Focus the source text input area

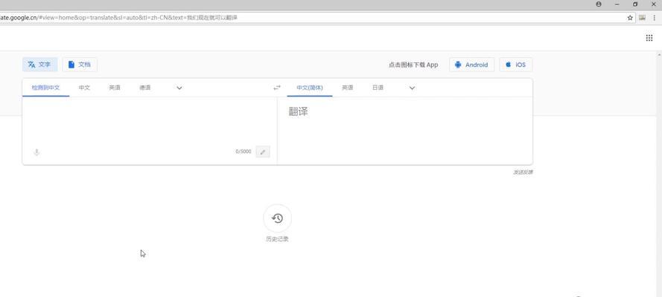click(150, 121)
